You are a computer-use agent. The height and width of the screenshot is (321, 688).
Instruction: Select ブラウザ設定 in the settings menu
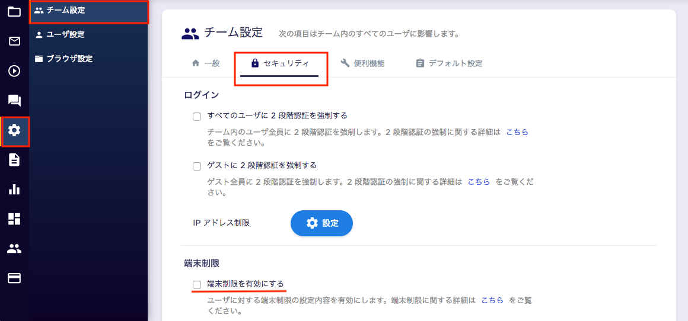click(x=69, y=59)
